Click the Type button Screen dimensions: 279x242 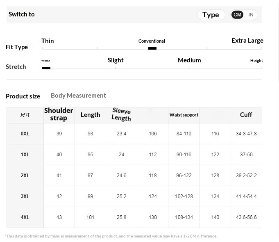click(211, 15)
